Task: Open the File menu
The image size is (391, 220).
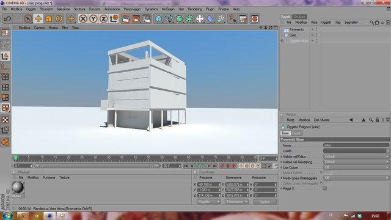Action: [x=4, y=9]
